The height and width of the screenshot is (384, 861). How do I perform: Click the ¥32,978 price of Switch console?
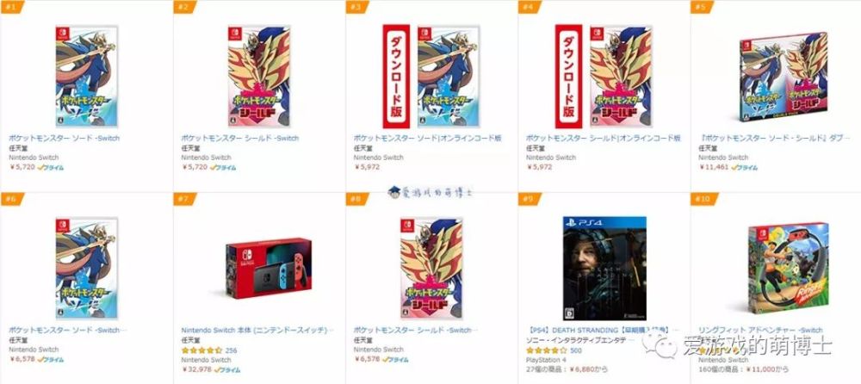[196, 369]
